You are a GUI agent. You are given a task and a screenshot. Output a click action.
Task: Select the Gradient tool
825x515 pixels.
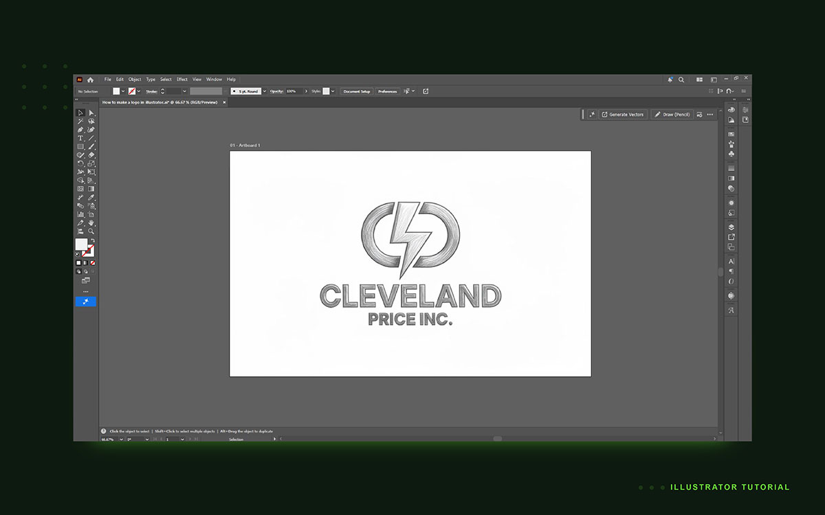pos(91,189)
